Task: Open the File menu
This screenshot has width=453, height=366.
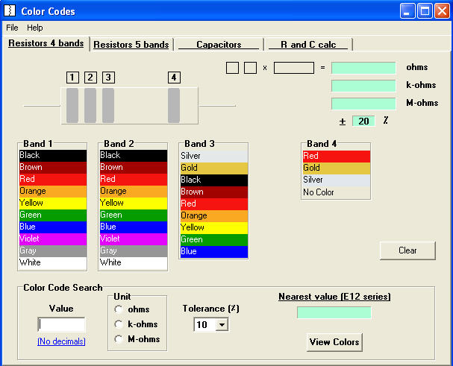Action: [12, 28]
